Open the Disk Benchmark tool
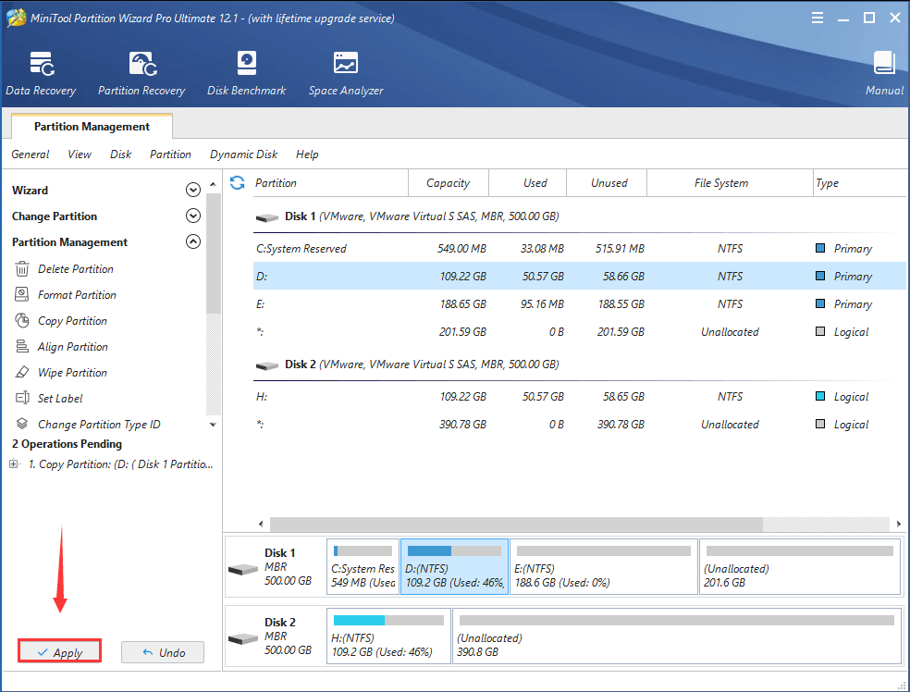The image size is (910, 692). point(247,73)
